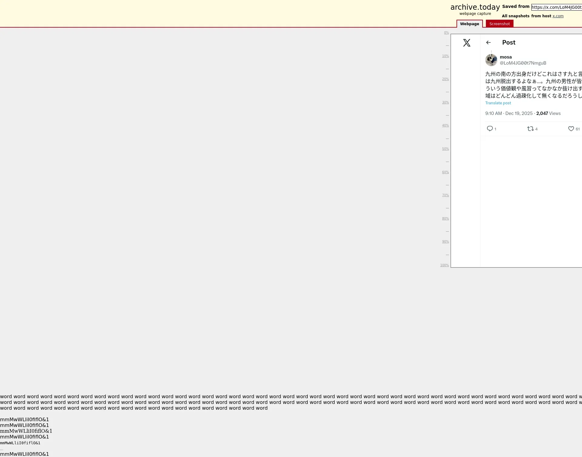Open the @LoM4JG00t7NmguB handle link
This screenshot has height=457, width=582.
[523, 63]
